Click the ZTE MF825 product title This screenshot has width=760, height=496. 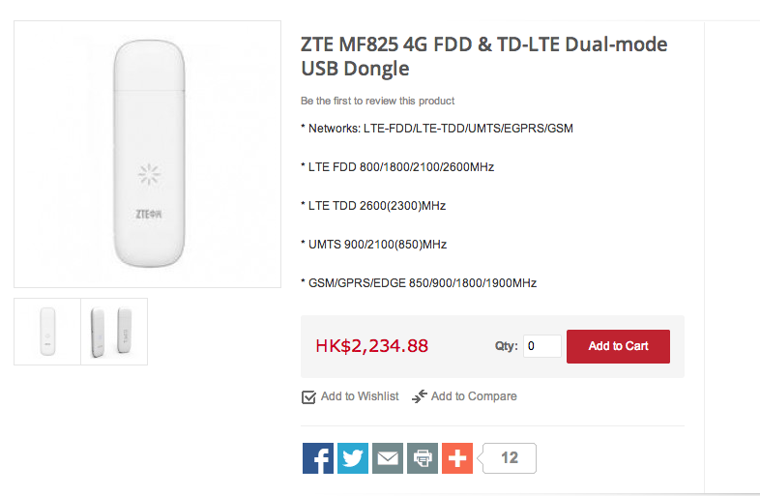click(x=483, y=56)
